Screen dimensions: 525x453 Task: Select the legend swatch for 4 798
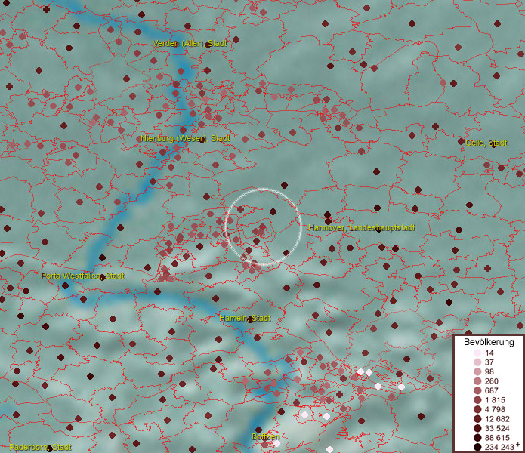[x=477, y=409]
